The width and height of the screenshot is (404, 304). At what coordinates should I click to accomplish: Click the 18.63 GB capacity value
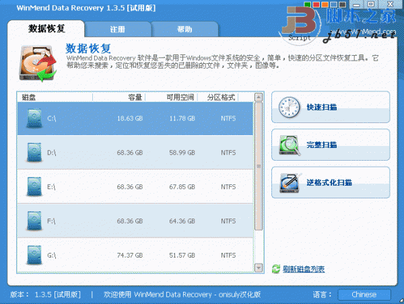[x=130, y=118]
